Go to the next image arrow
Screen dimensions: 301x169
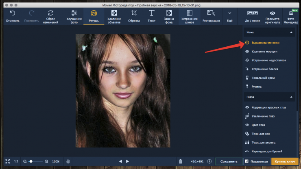127,161
